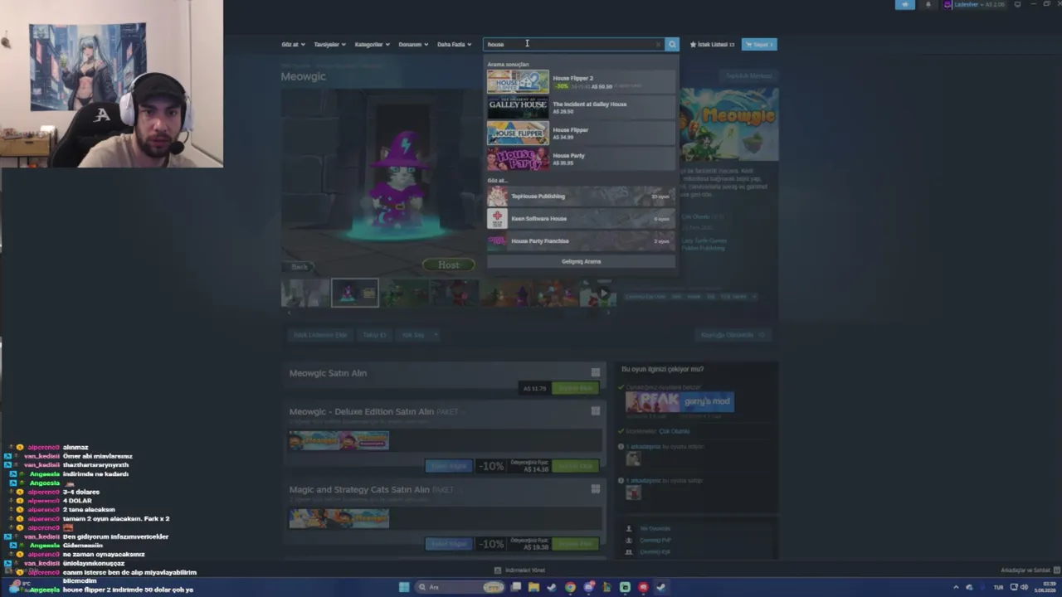The height and width of the screenshot is (597, 1062).
Task: Choose the House Flipper search result
Action: 581,133
